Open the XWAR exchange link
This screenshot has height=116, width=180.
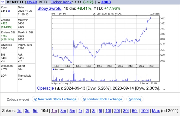(x=32, y=2)
